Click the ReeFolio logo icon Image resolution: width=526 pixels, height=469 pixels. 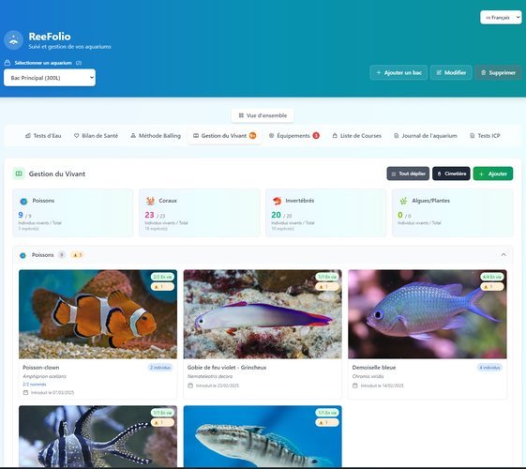pyautogui.click(x=13, y=39)
